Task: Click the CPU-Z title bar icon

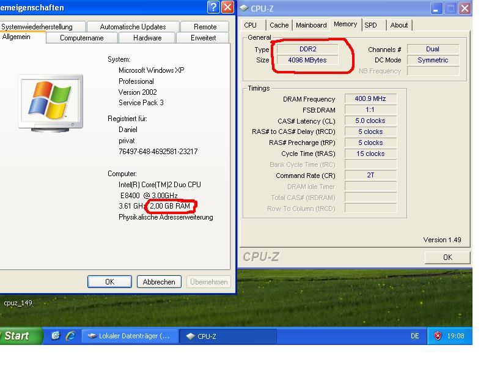Action: click(x=244, y=8)
